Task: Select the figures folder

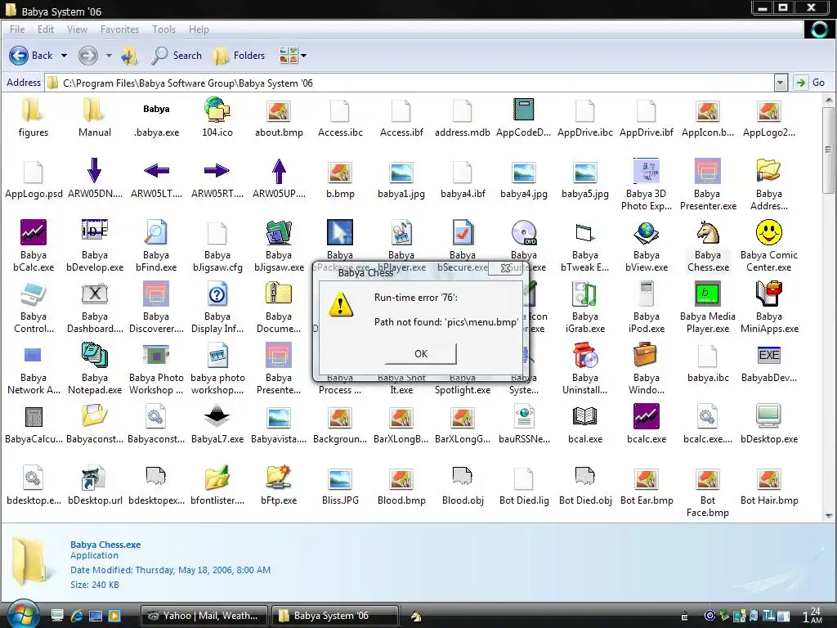Action: pyautogui.click(x=33, y=118)
